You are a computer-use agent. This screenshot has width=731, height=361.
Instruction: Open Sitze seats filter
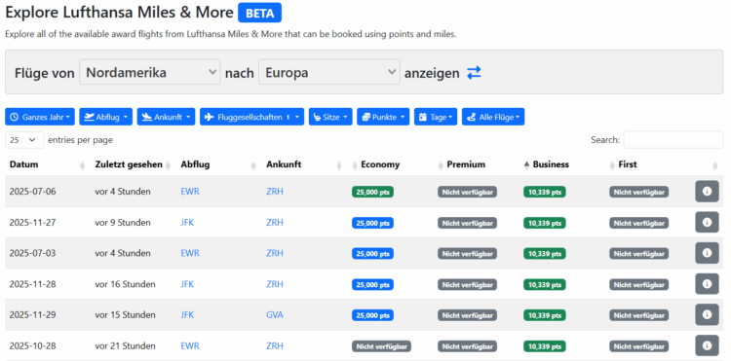[x=330, y=117]
